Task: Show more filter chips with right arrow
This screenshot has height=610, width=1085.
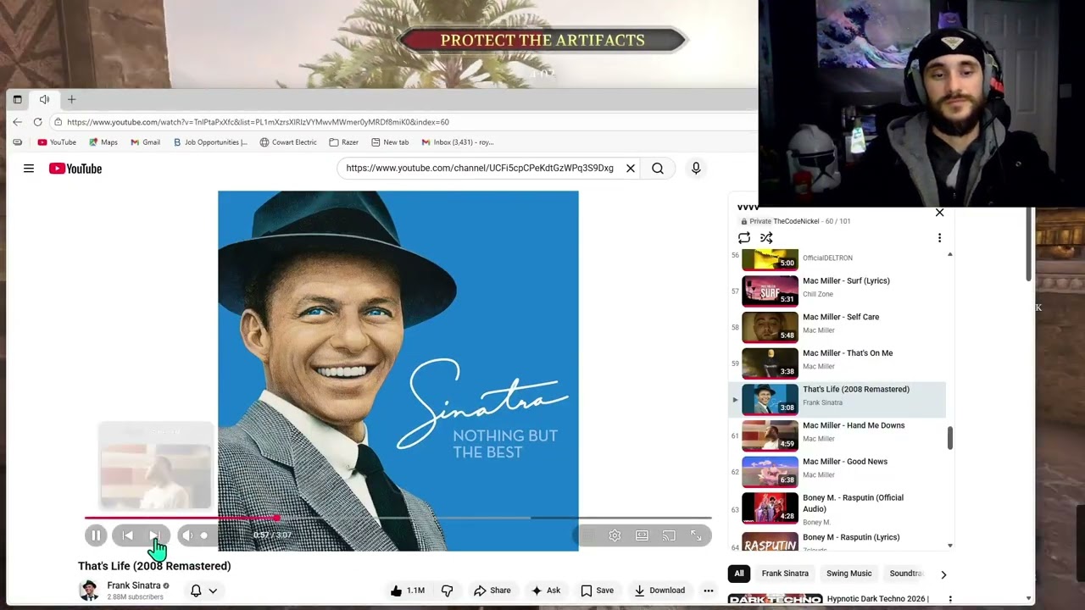Action: point(943,574)
